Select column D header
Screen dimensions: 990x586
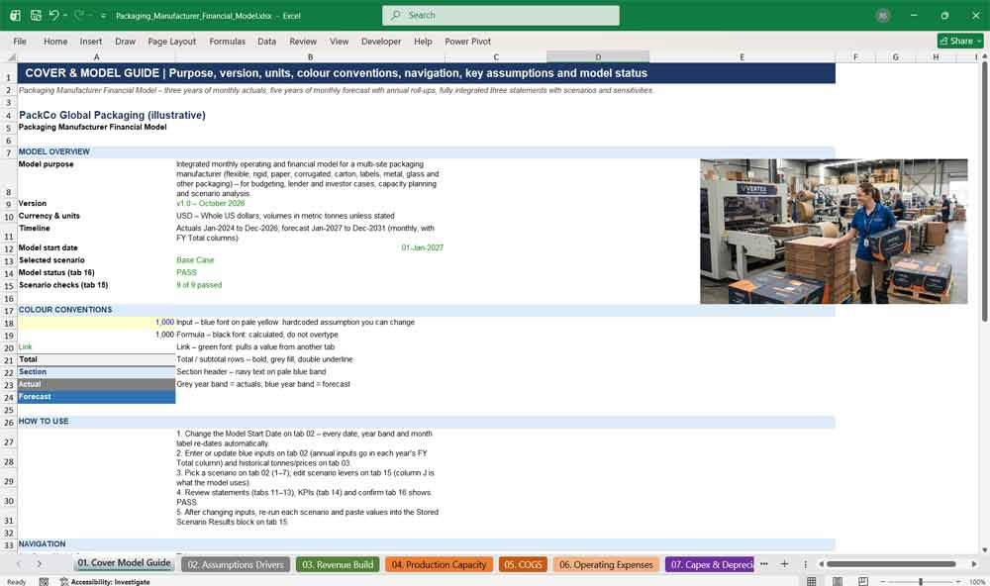point(598,56)
